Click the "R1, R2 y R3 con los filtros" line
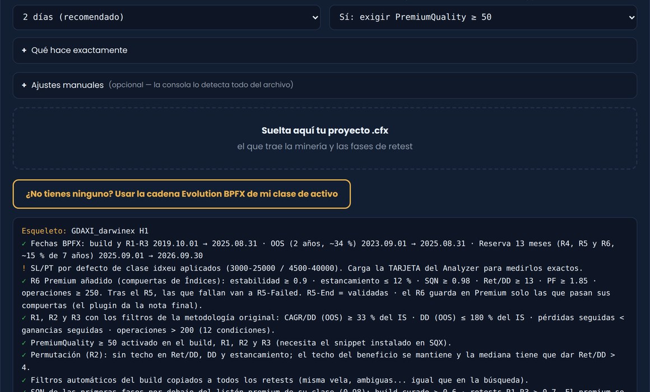The width and height of the screenshot is (650, 392). tap(323, 324)
